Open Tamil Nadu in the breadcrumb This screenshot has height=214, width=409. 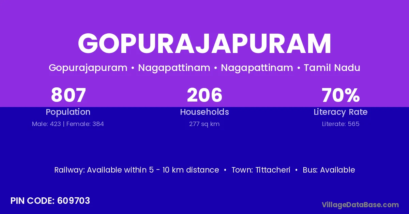[332, 68]
